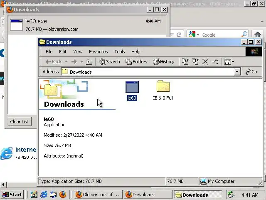Click the taskbar clock showing 4:41 AM
The image size is (266, 200).
(x=250, y=195)
